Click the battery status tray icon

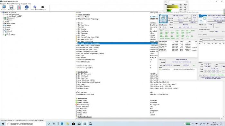187,123
